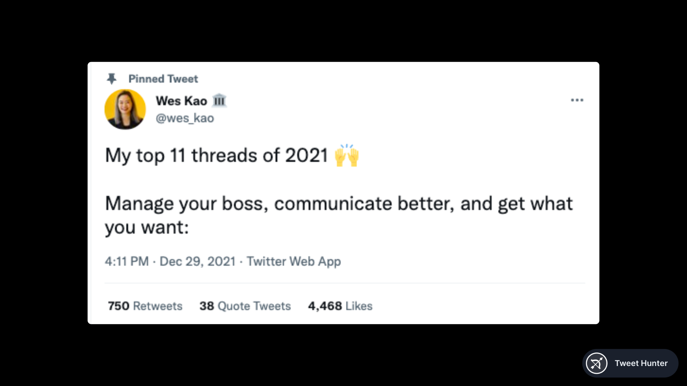The width and height of the screenshot is (687, 386).
Task: Click the building emoji next to Wes Kao
Action: (x=219, y=101)
